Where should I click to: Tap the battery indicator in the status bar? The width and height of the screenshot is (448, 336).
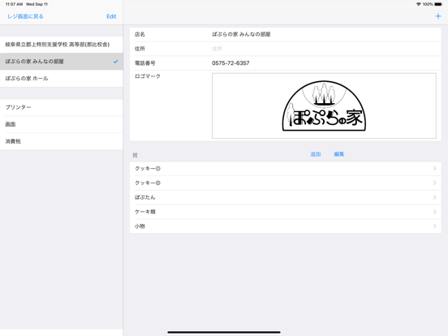[438, 4]
